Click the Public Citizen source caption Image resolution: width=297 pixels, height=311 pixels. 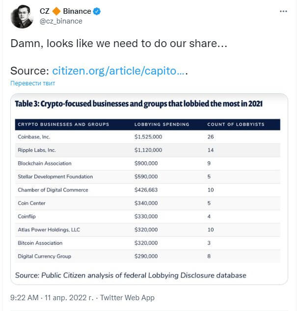pyautogui.click(x=131, y=275)
